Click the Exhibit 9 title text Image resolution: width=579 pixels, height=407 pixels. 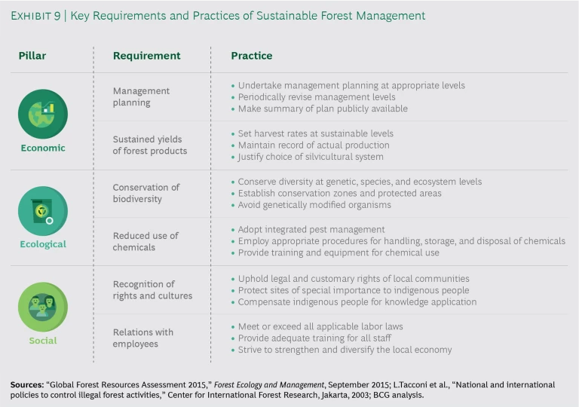218,16
